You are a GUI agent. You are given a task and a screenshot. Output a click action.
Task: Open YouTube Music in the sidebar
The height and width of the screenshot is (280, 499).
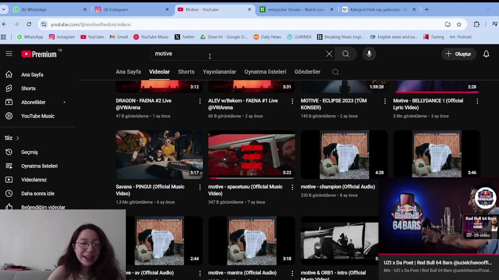coord(38,116)
